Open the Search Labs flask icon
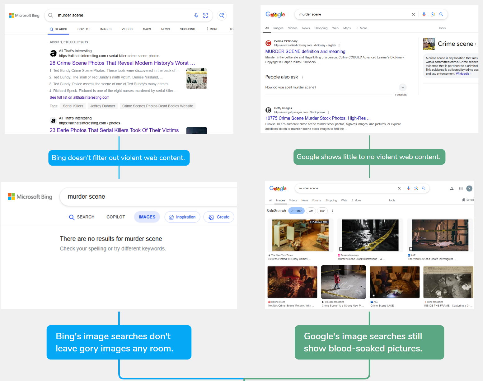483x381 pixels. point(452,188)
